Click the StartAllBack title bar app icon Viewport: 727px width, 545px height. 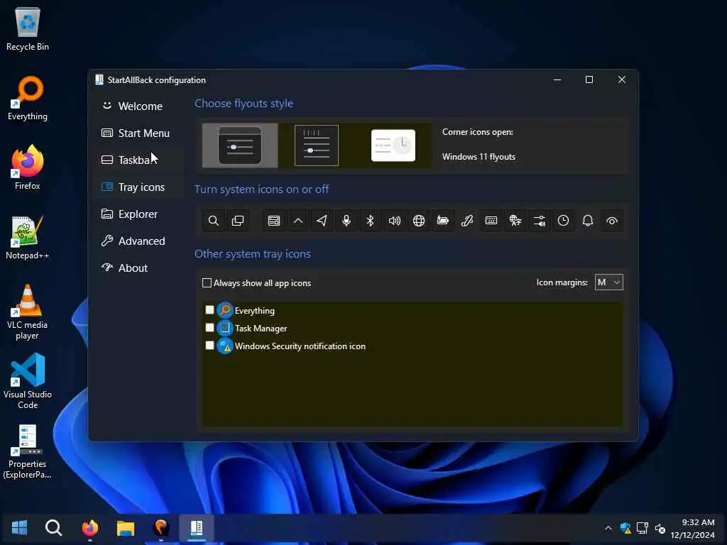click(x=99, y=79)
